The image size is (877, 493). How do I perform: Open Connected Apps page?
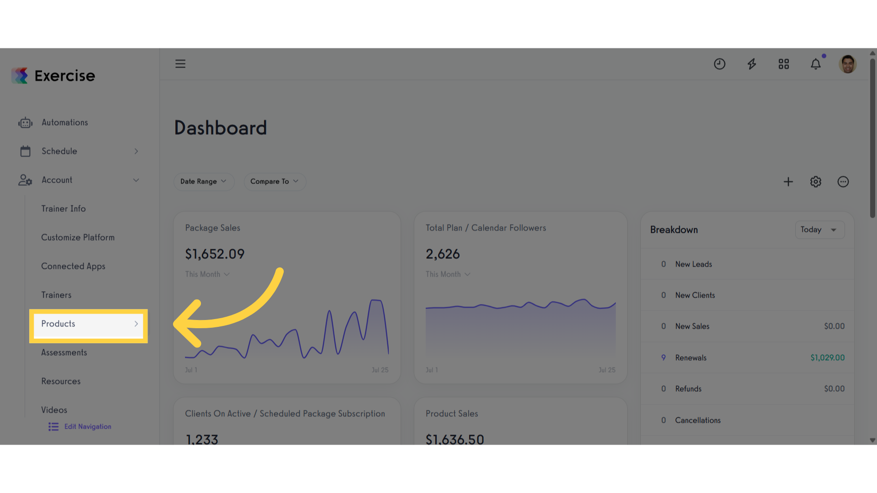click(74, 266)
